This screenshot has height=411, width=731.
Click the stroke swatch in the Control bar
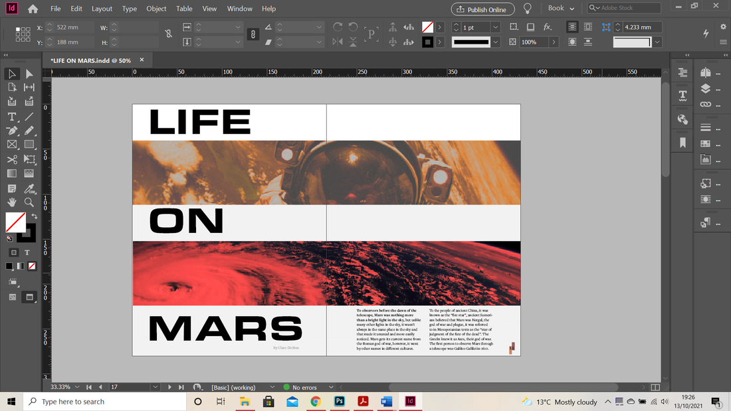(427, 42)
